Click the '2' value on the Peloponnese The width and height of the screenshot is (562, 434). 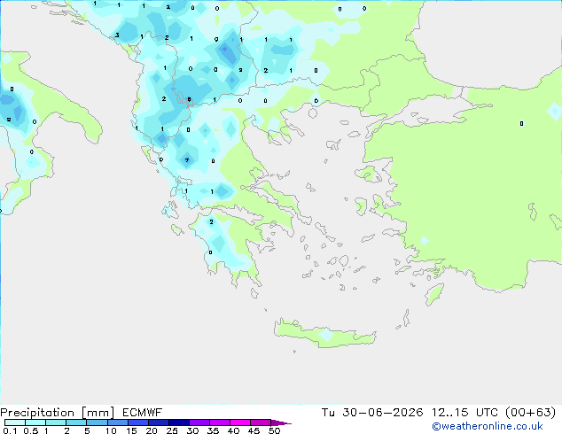coord(211,222)
